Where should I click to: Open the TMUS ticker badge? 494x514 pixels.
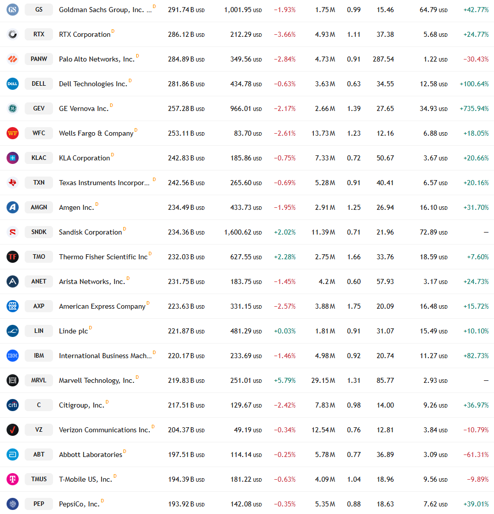tap(39, 479)
